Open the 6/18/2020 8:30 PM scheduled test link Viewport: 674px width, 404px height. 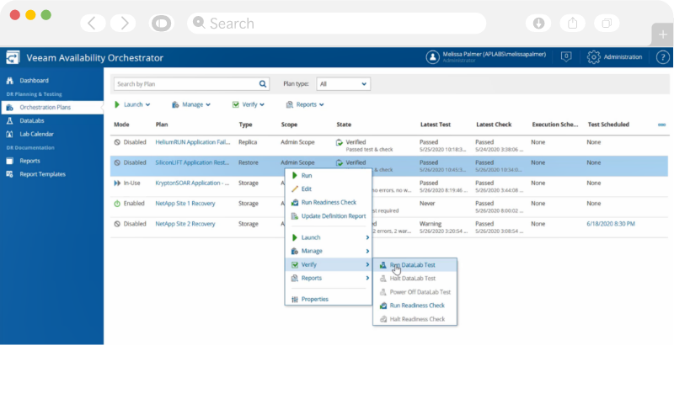point(611,224)
